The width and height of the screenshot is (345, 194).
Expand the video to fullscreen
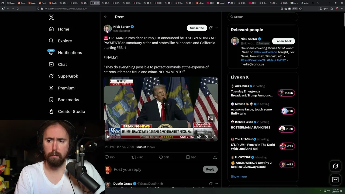[213, 137]
